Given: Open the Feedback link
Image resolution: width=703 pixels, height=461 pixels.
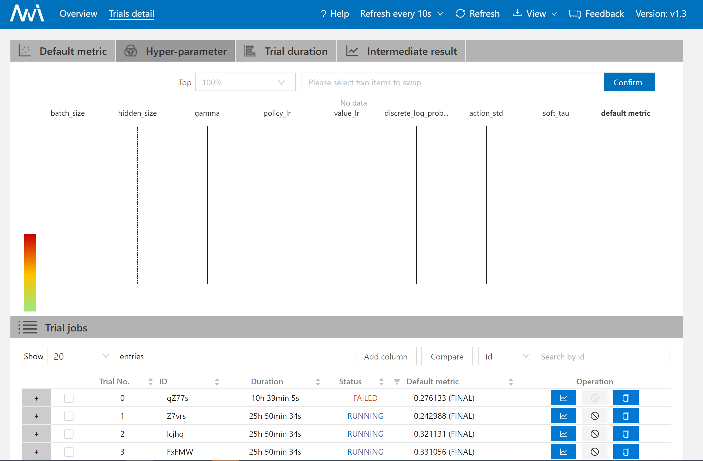Looking at the screenshot, I should pos(596,14).
